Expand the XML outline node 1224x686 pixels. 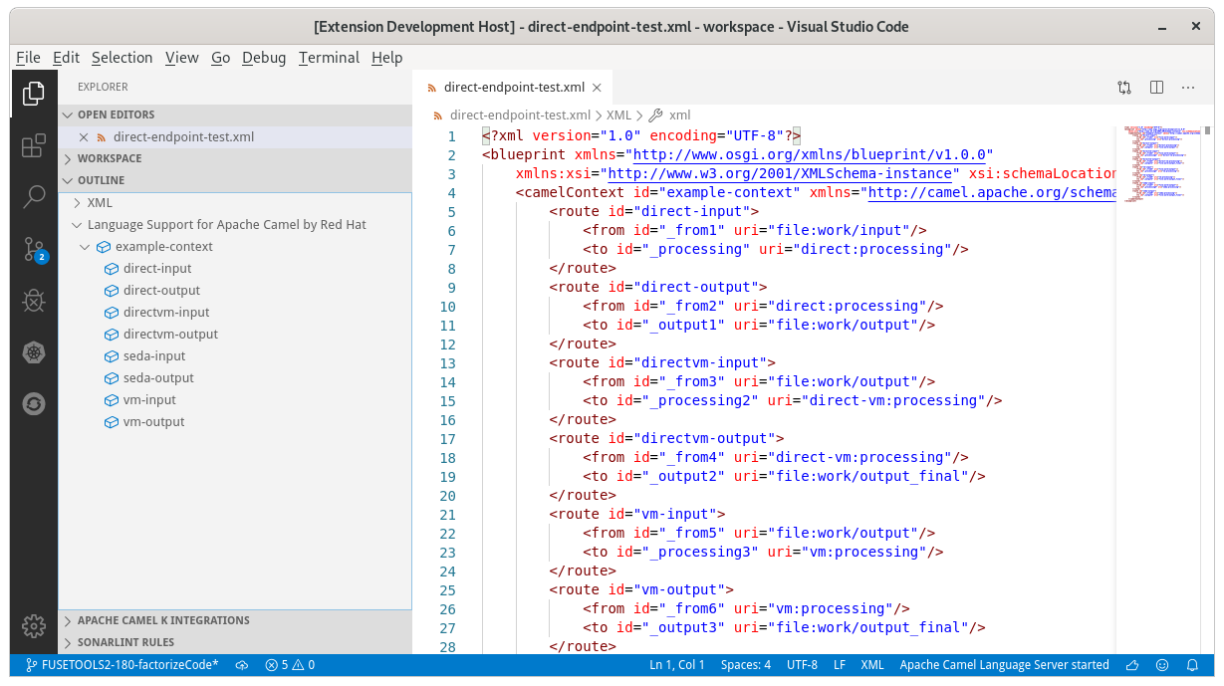[78, 203]
